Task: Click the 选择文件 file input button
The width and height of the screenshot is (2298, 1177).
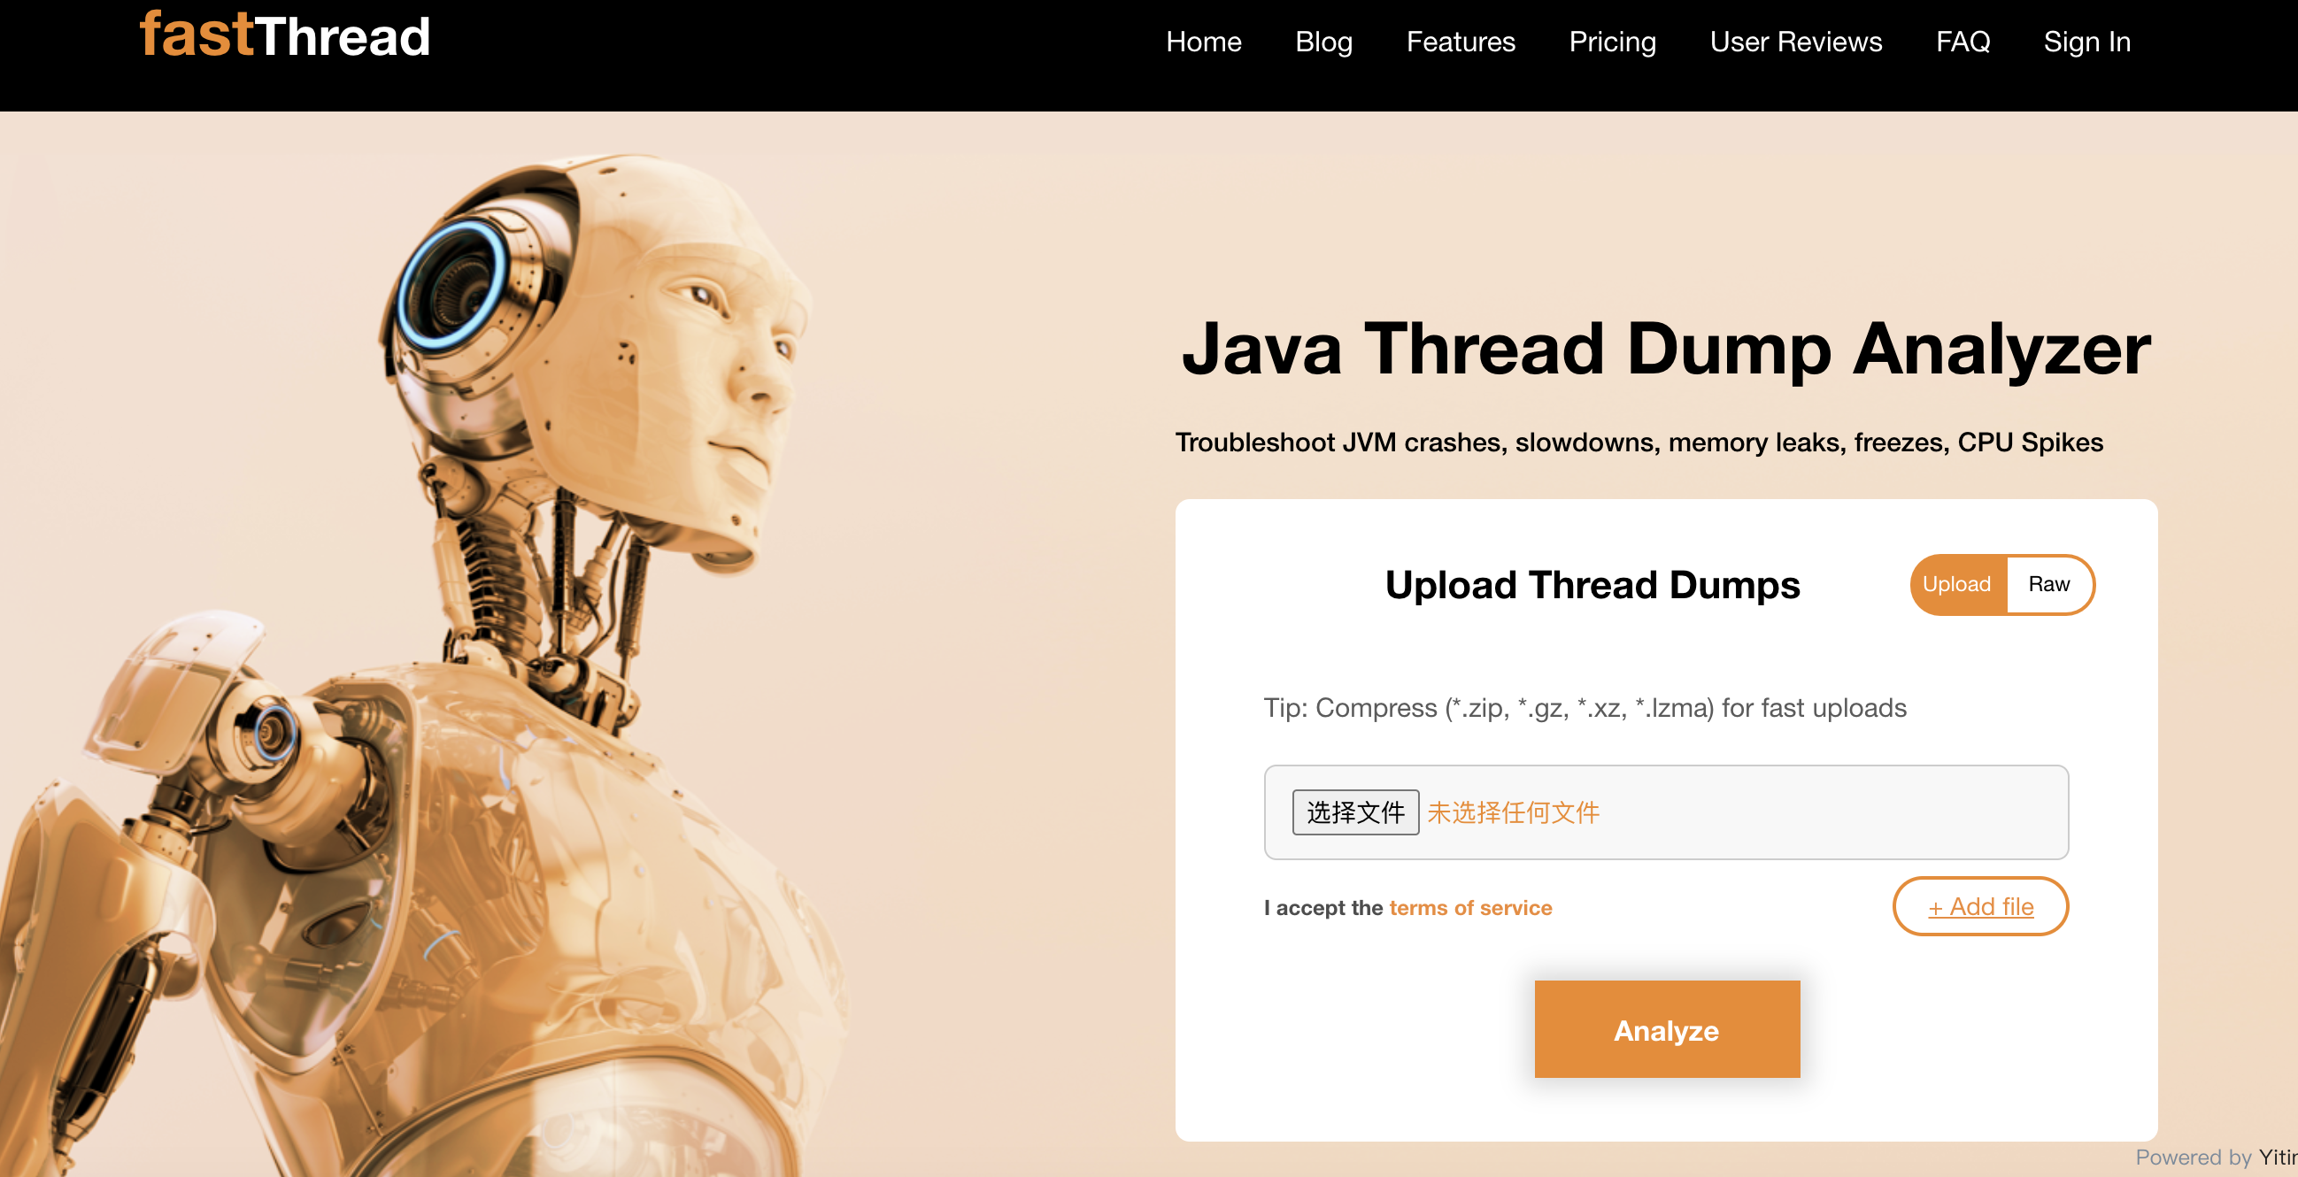Action: click(x=1353, y=812)
